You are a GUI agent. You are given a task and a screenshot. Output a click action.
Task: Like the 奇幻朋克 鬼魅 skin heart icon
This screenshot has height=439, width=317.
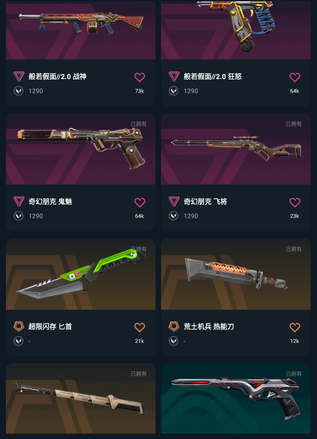coord(139,202)
